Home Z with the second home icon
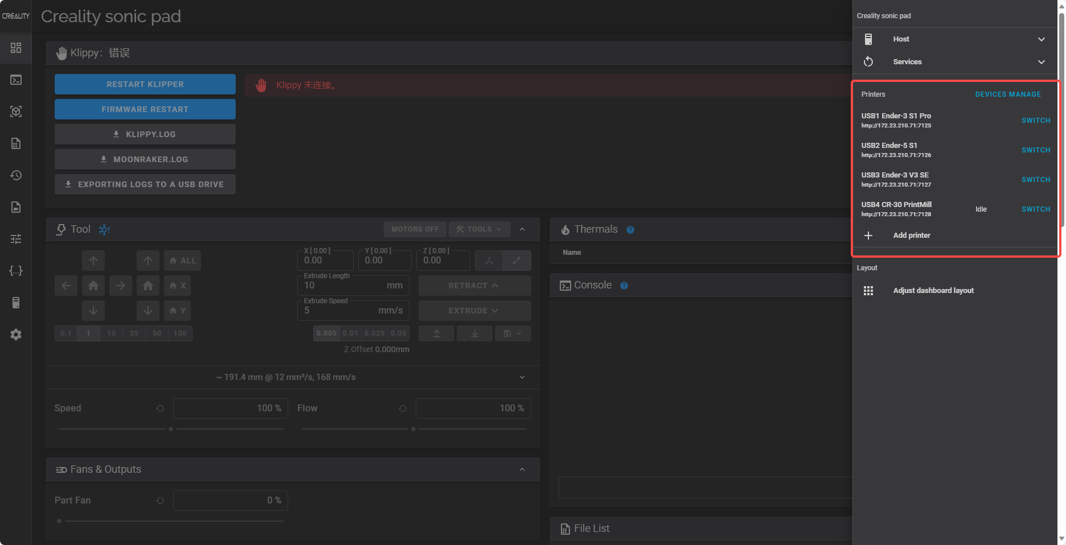 [x=148, y=286]
